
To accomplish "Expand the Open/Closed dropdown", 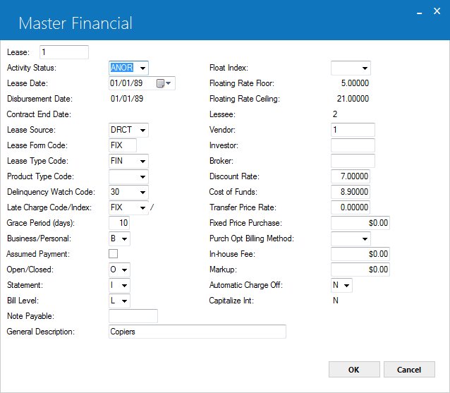I will point(124,270).
